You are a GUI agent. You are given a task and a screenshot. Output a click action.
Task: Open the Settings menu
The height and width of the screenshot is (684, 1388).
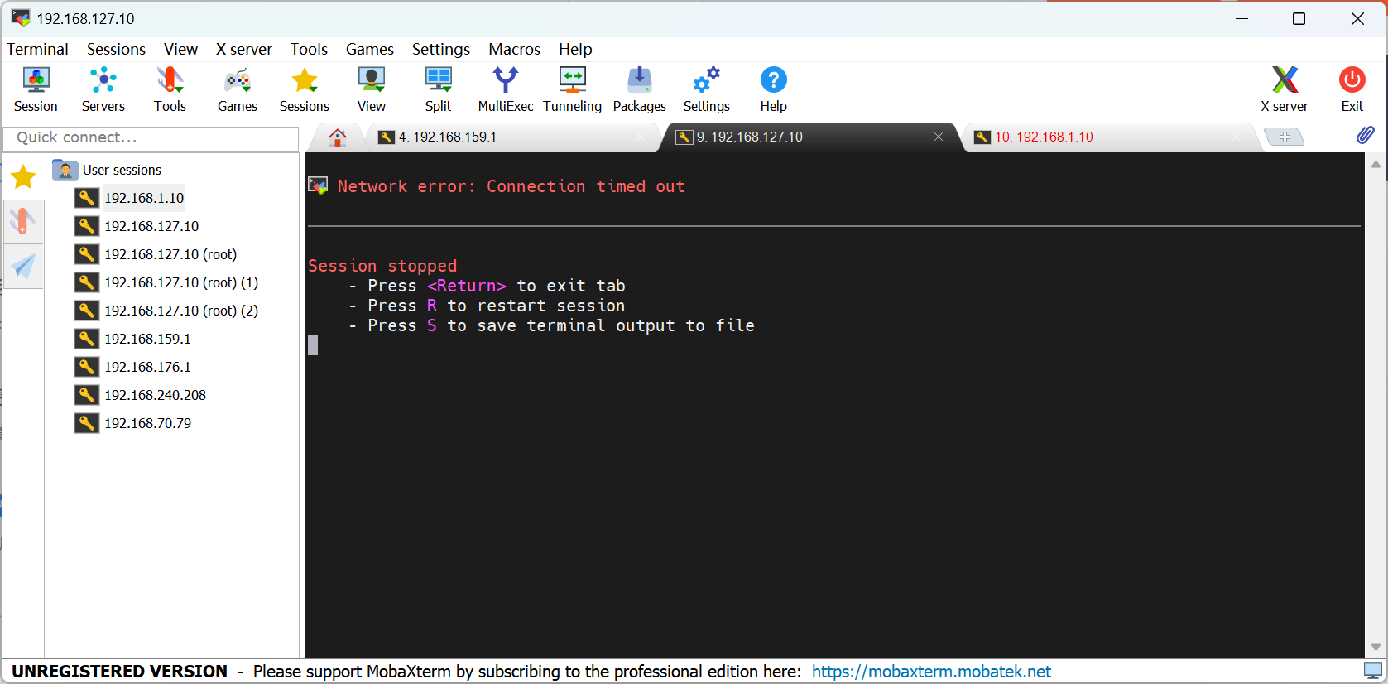pyautogui.click(x=440, y=49)
